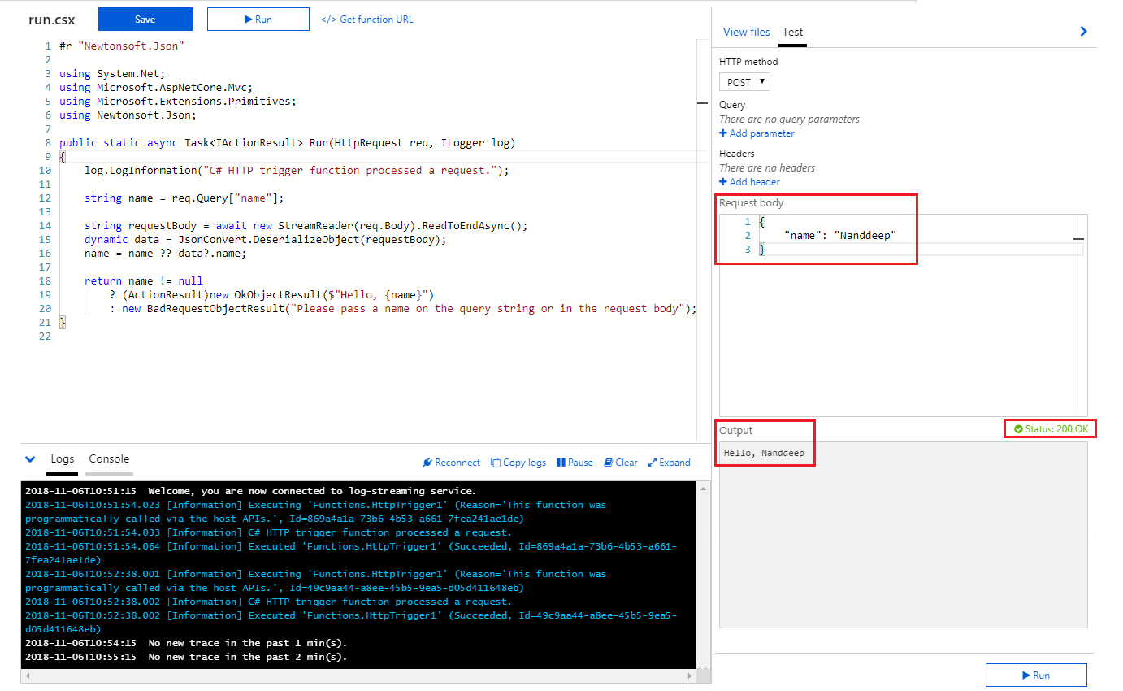Click the blue Save button

pyautogui.click(x=145, y=20)
